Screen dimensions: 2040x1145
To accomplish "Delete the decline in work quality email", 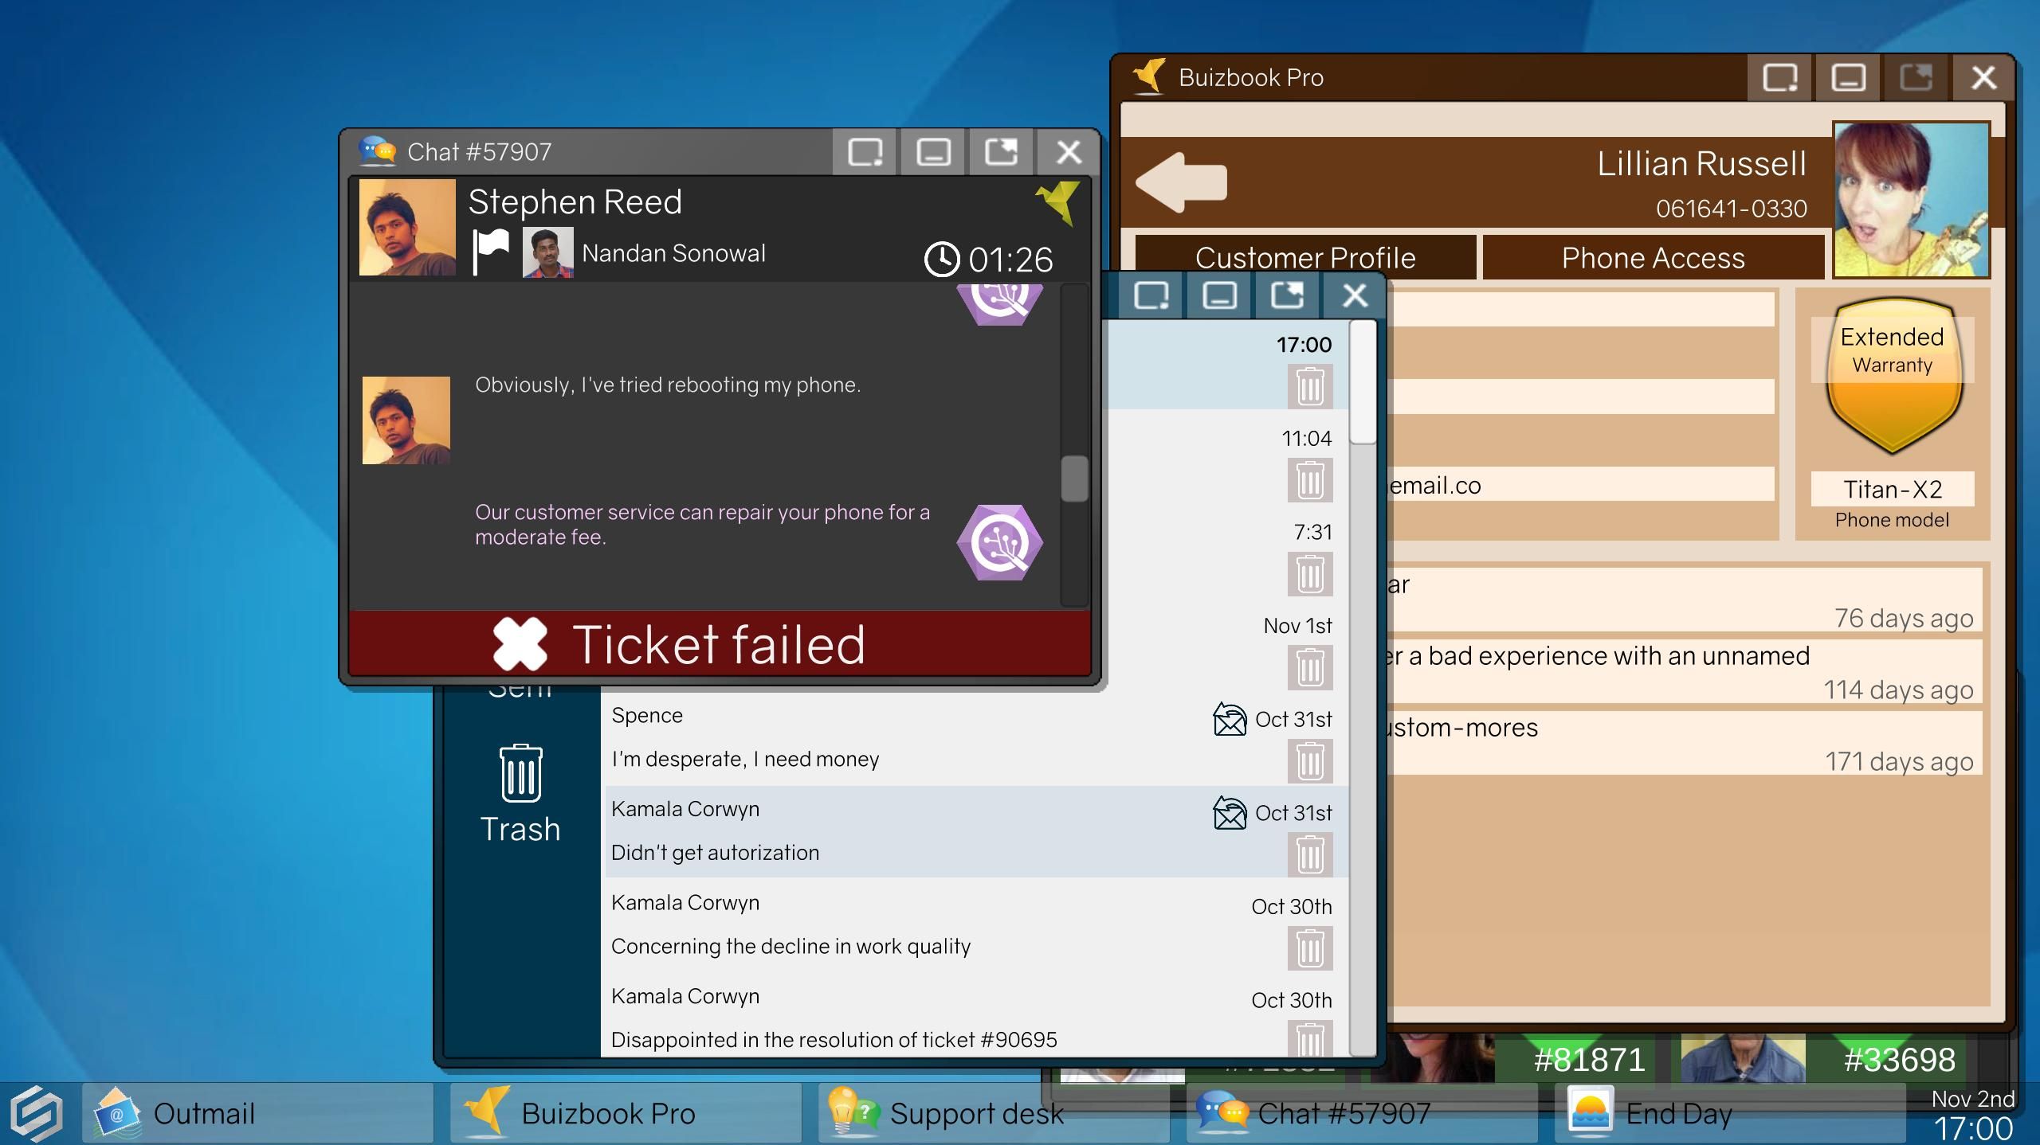I will [1310, 948].
